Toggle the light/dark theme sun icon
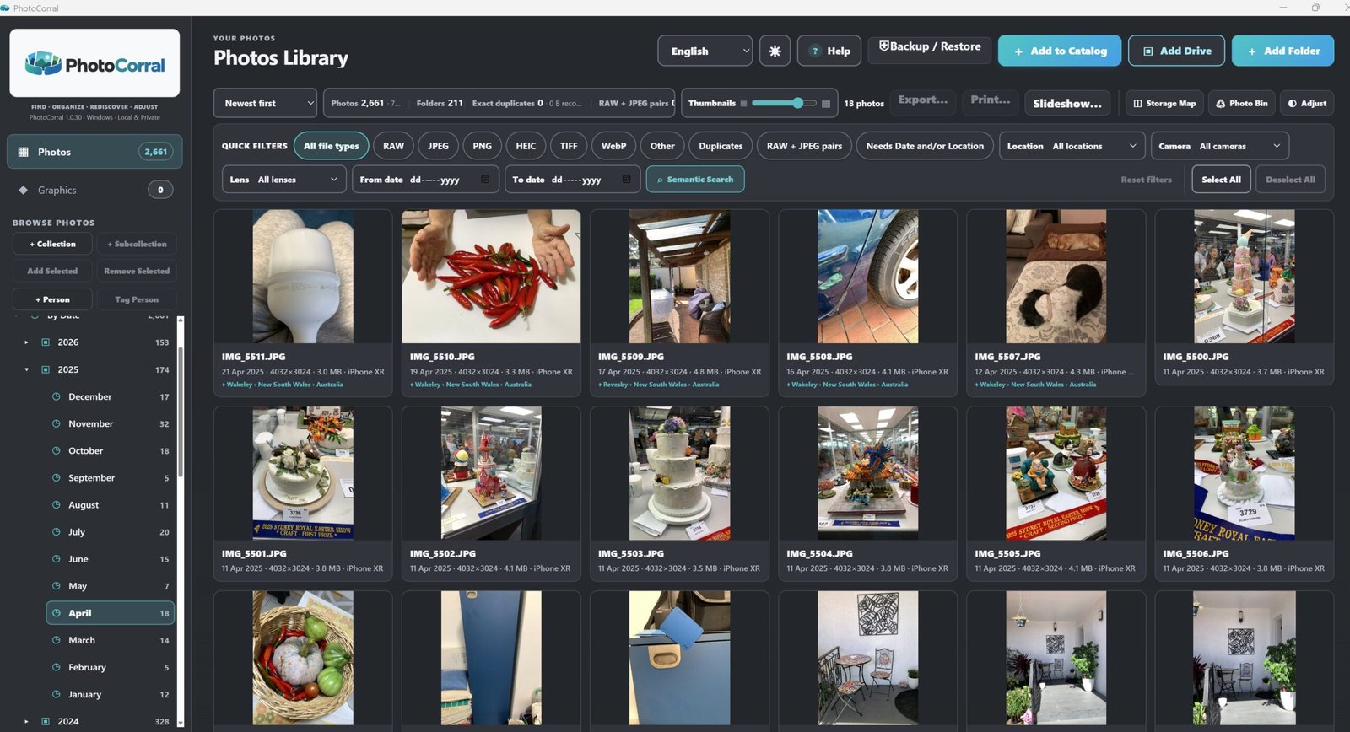 [x=775, y=51]
